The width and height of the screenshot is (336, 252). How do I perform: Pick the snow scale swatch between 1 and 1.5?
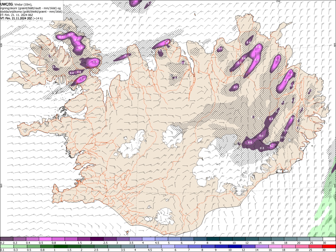[71, 239]
